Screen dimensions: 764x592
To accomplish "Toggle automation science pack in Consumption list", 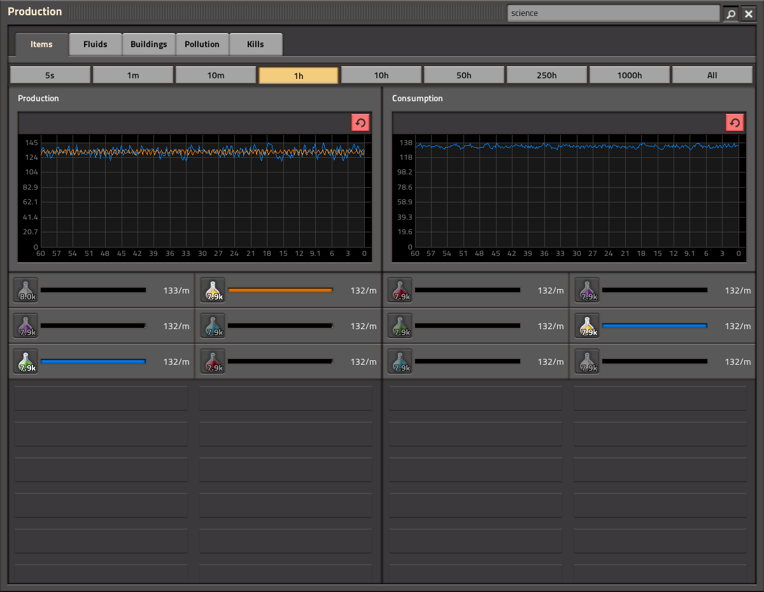I will [400, 290].
